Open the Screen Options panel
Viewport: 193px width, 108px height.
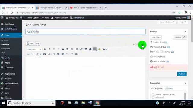coord(167,22)
